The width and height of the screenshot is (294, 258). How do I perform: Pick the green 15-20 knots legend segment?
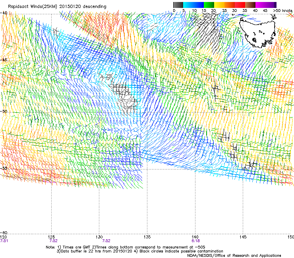(x=209, y=5)
